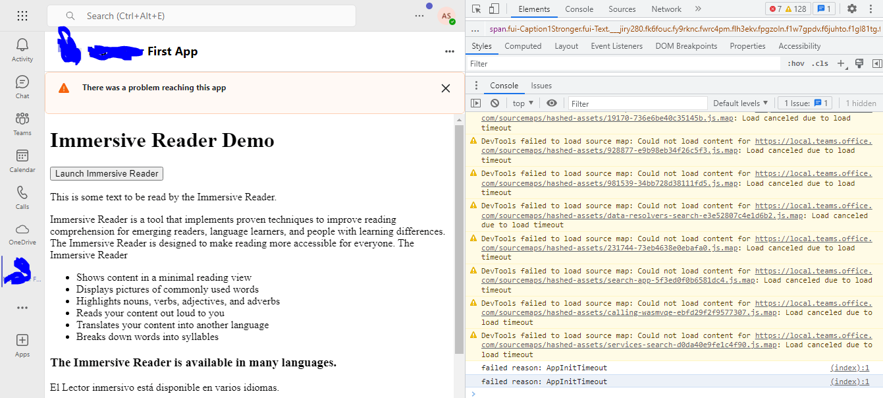Go to Chat in Teams sidebar
The width and height of the screenshot is (883, 398).
[x=22, y=87]
